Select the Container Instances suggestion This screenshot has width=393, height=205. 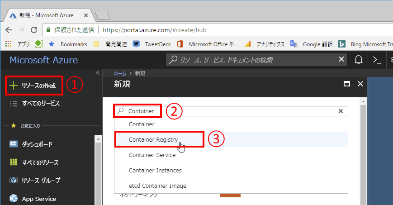[x=231, y=170]
